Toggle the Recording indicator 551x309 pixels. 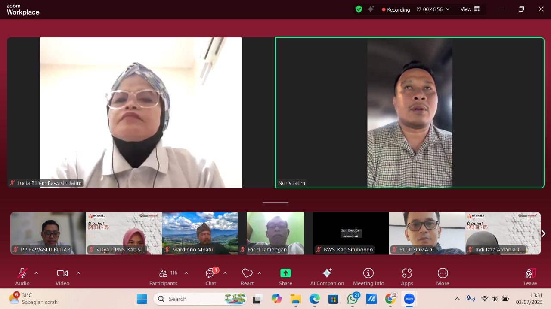(x=395, y=9)
